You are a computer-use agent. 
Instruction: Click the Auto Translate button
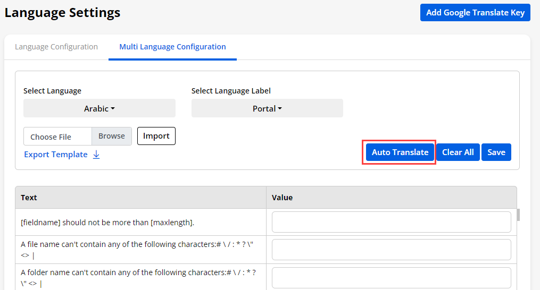pos(400,152)
